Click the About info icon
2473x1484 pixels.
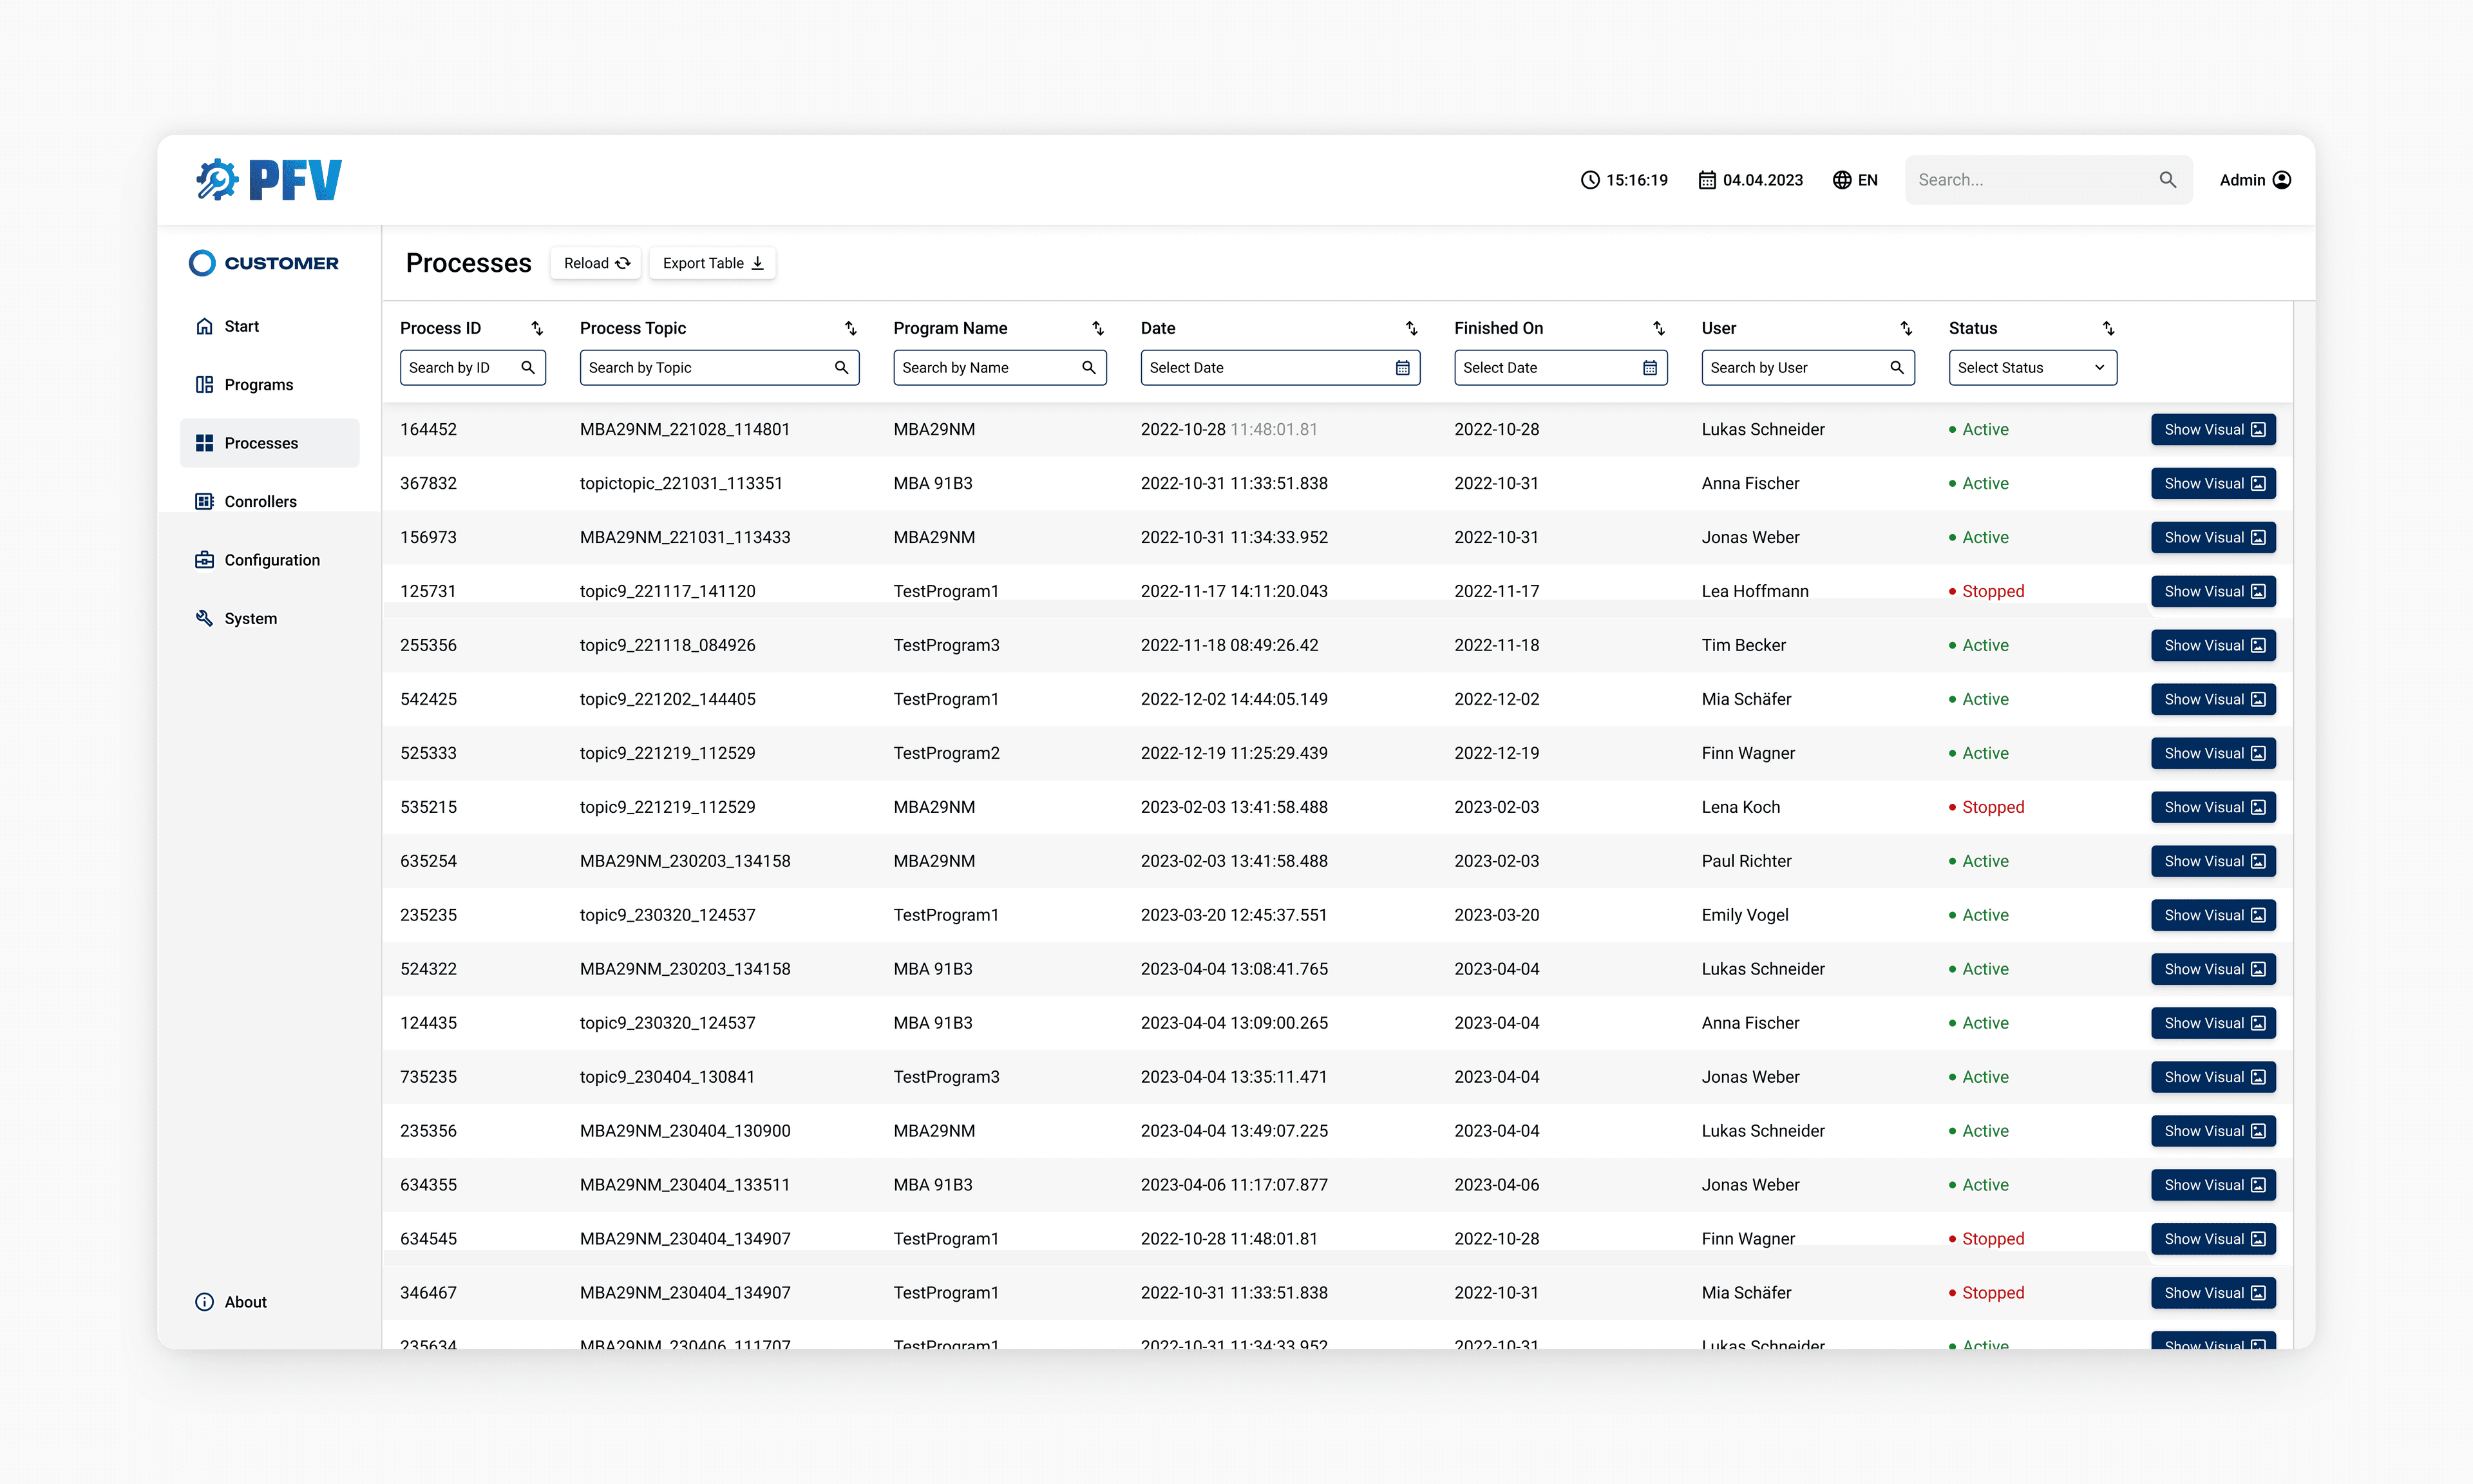click(204, 1301)
